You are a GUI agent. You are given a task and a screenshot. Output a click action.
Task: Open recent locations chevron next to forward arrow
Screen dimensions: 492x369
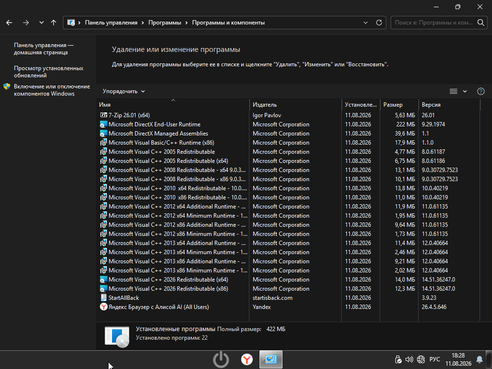pos(41,23)
